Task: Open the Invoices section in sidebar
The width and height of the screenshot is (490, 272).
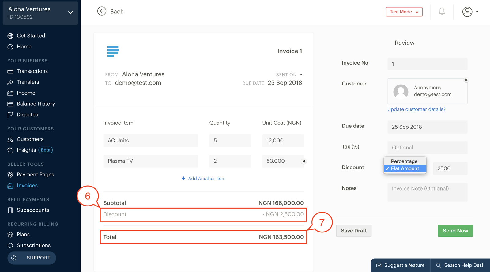Action: point(27,186)
